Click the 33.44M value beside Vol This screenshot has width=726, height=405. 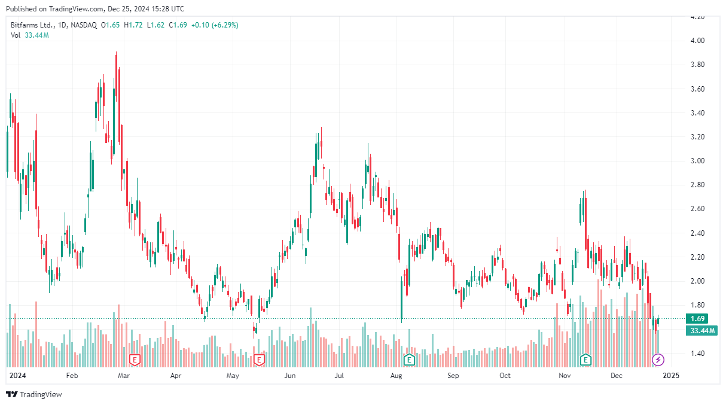pos(36,35)
